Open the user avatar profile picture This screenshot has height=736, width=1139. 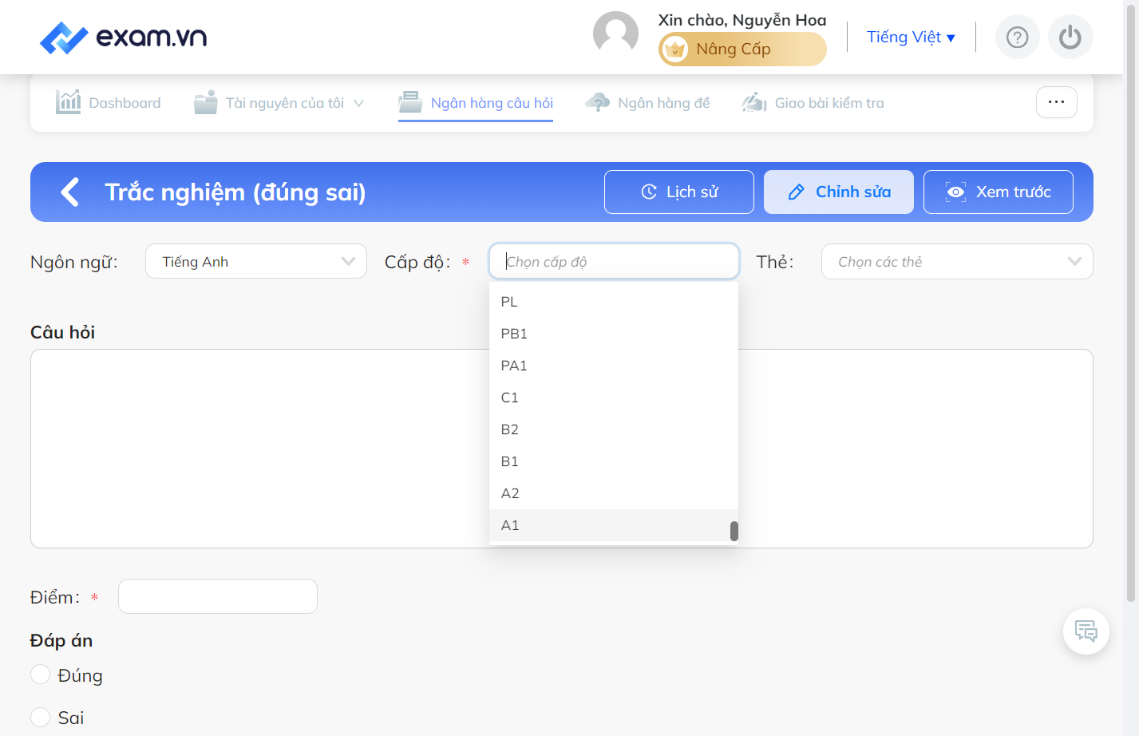615,34
